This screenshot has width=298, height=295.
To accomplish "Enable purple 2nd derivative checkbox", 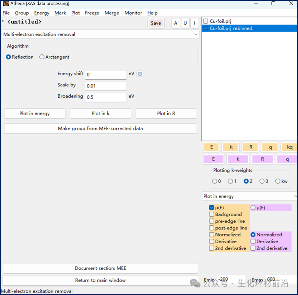I will tap(253, 248).
